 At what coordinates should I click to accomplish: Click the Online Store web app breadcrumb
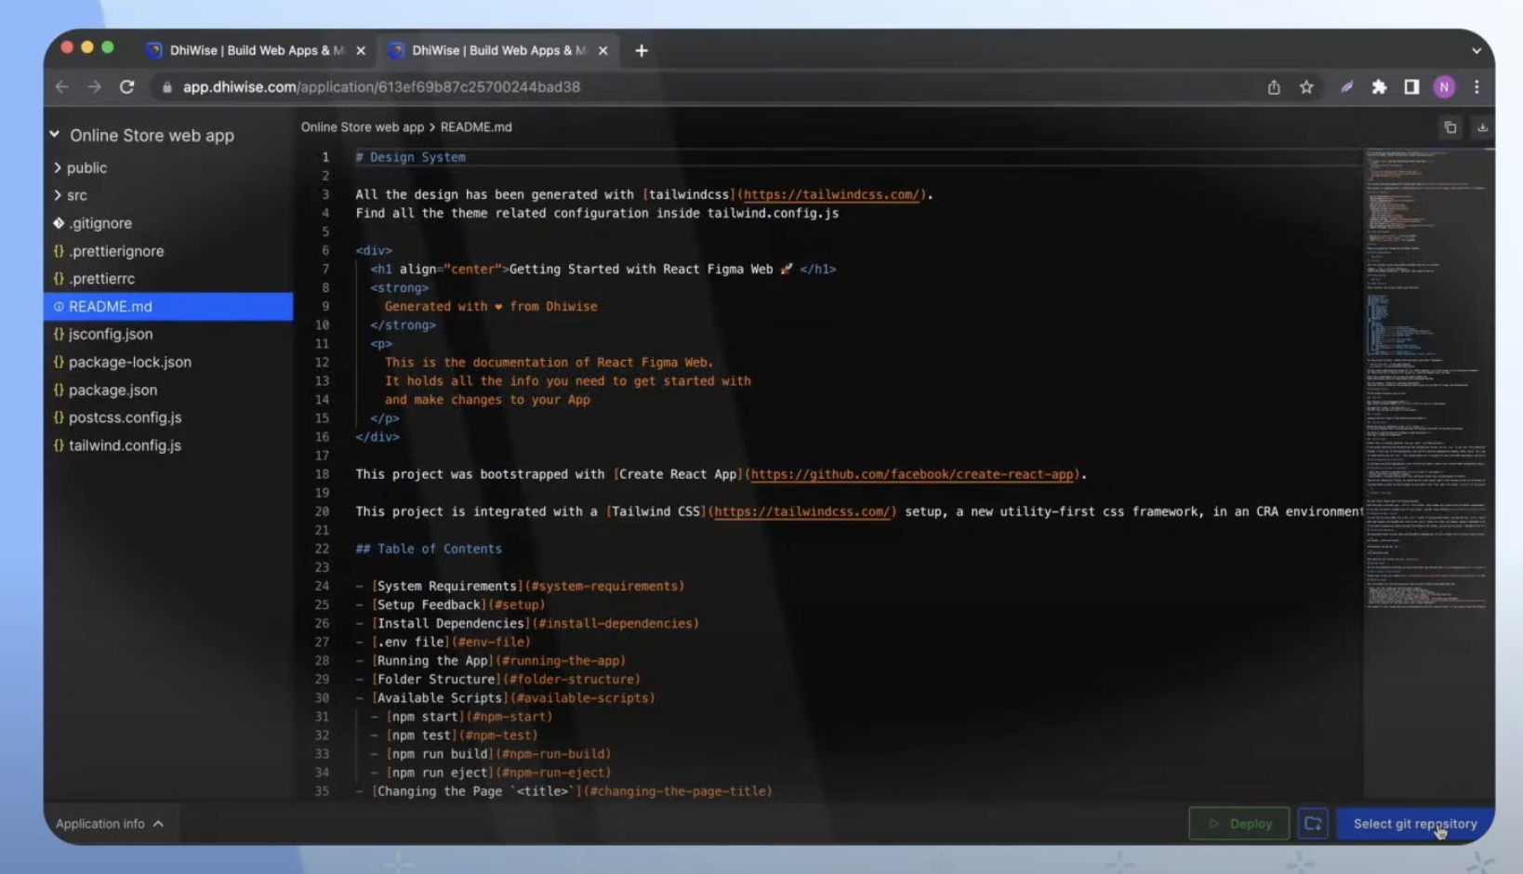(363, 127)
